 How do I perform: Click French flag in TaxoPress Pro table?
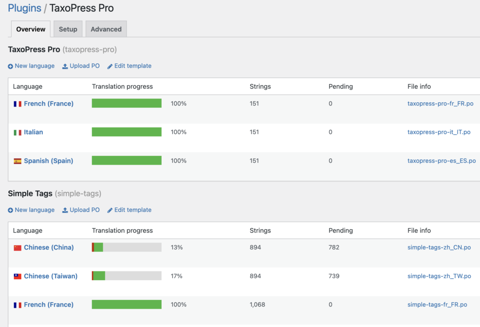tap(17, 104)
